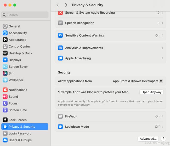This screenshot has width=170, height=146.
Task: Click the Sensitive Content Warning eye icon
Action: (x=60, y=35)
